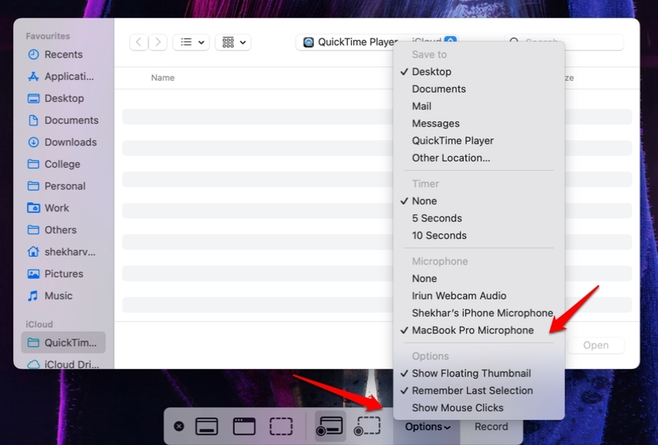The image size is (658, 445).
Task: Open Downloads in the sidebar
Action: pyautogui.click(x=63, y=142)
